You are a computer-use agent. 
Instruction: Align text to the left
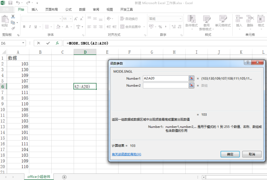[89, 27]
